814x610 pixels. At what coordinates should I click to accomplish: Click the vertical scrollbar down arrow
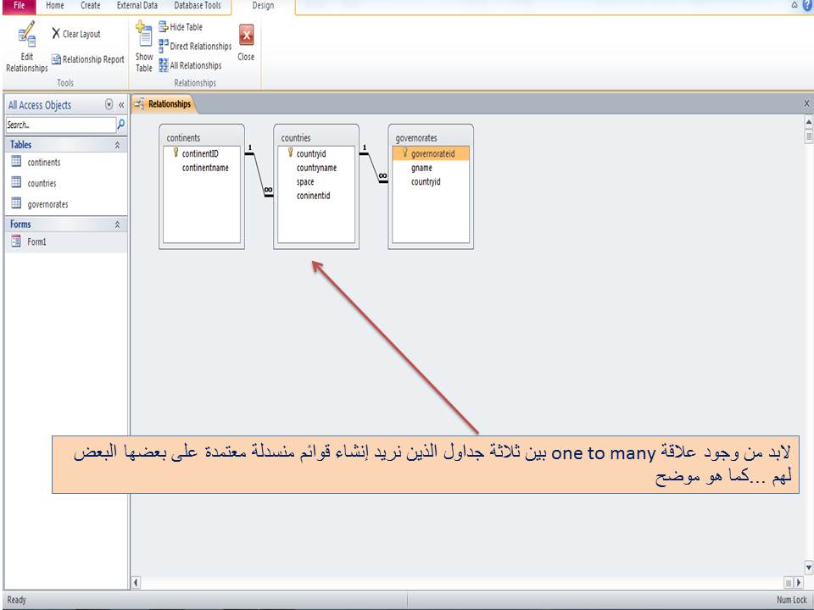pyautogui.click(x=806, y=567)
